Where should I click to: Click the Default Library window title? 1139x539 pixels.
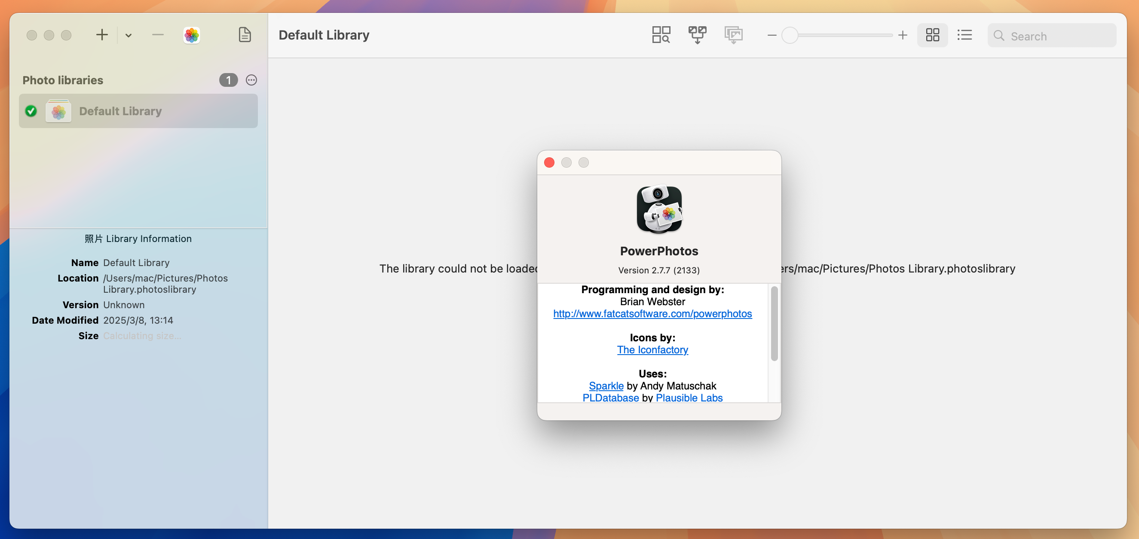pyautogui.click(x=324, y=35)
